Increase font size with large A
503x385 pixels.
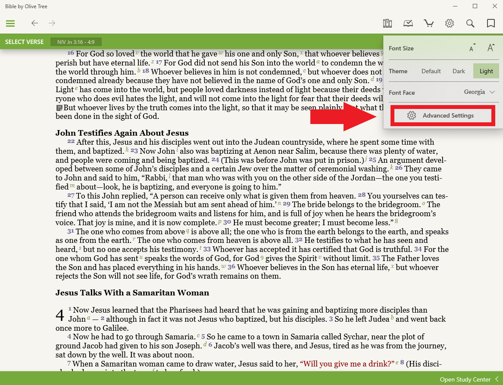tap(491, 48)
